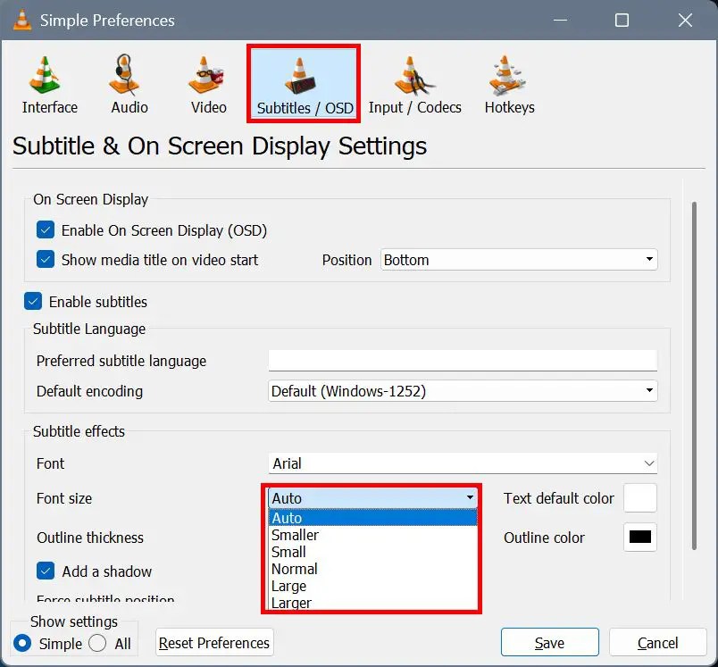This screenshot has width=718, height=667.
Task: Open the Input / Codecs cone icon
Action: (x=414, y=76)
